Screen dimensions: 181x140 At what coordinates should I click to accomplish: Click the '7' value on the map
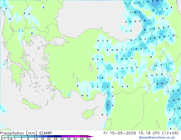[107, 105]
